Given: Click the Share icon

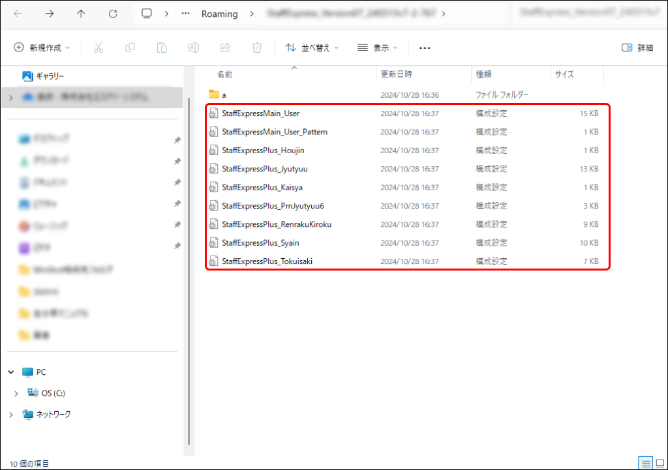Looking at the screenshot, I should point(225,48).
